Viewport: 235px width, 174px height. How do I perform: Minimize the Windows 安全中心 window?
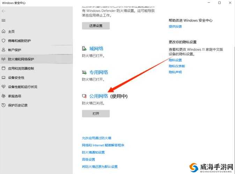click(209, 3)
